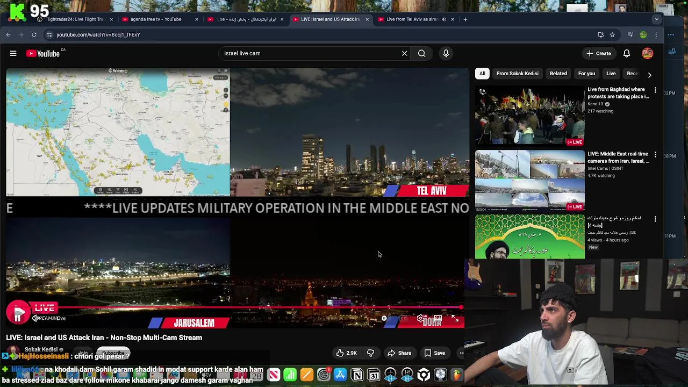Viewport: 688px width, 387px height.
Task: Launch Unity Hub from the Dock
Action: (x=424, y=375)
